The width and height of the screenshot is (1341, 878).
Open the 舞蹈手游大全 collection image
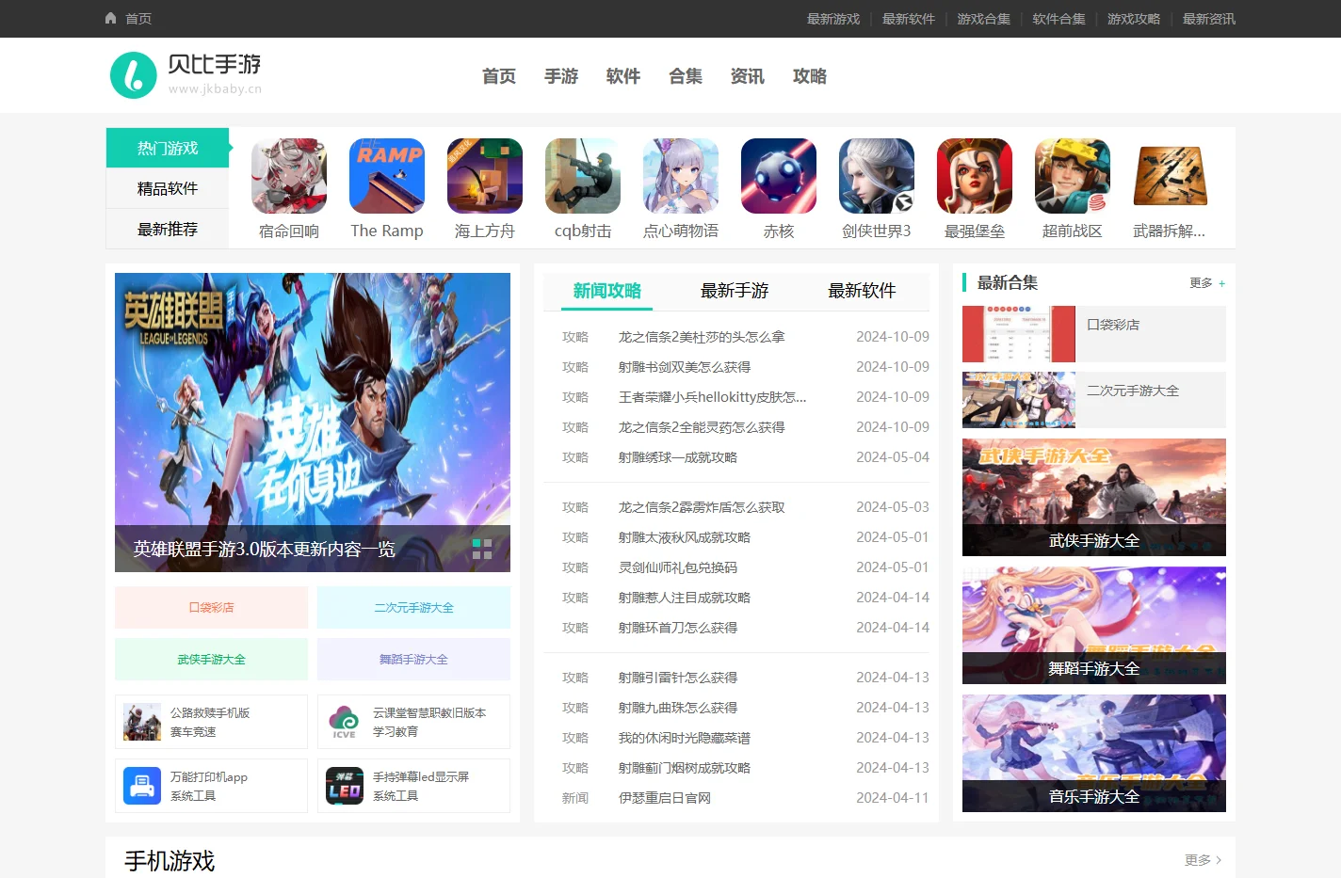click(1094, 625)
